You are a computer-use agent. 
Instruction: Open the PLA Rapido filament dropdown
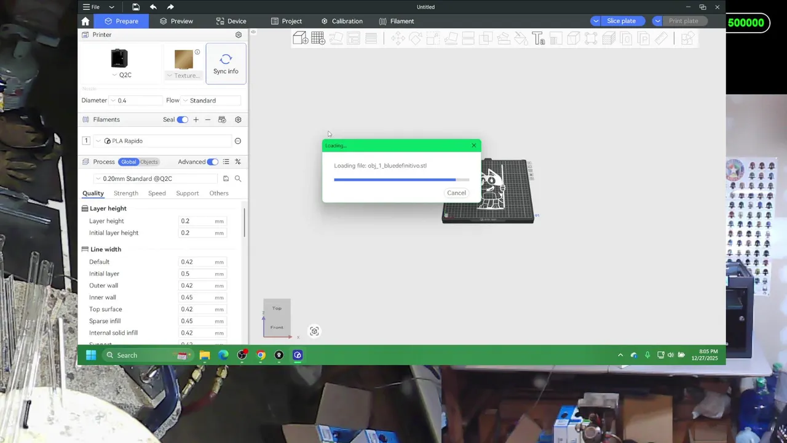pos(163,141)
